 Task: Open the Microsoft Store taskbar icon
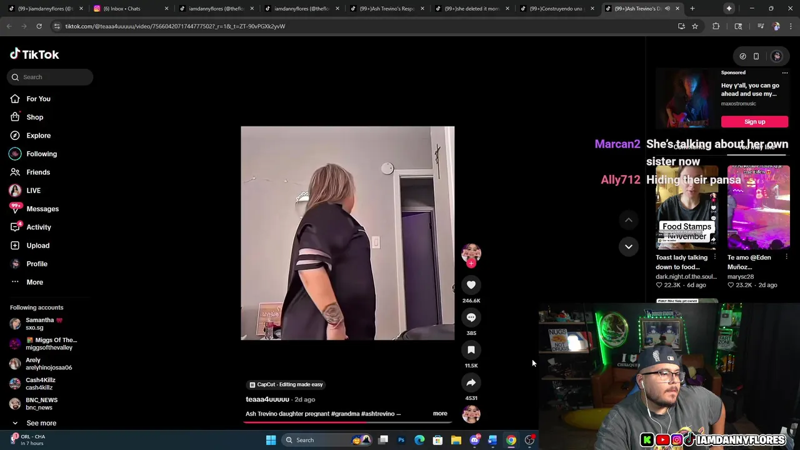coord(437,440)
